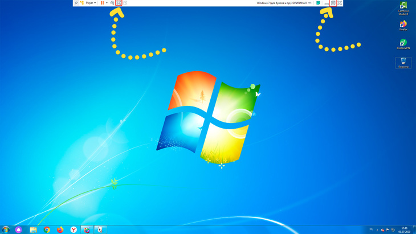This screenshot has height=234, width=416.
Task: Show hidden tray icons
Action: tap(377, 230)
